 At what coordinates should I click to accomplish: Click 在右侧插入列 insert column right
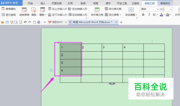click(78, 15)
